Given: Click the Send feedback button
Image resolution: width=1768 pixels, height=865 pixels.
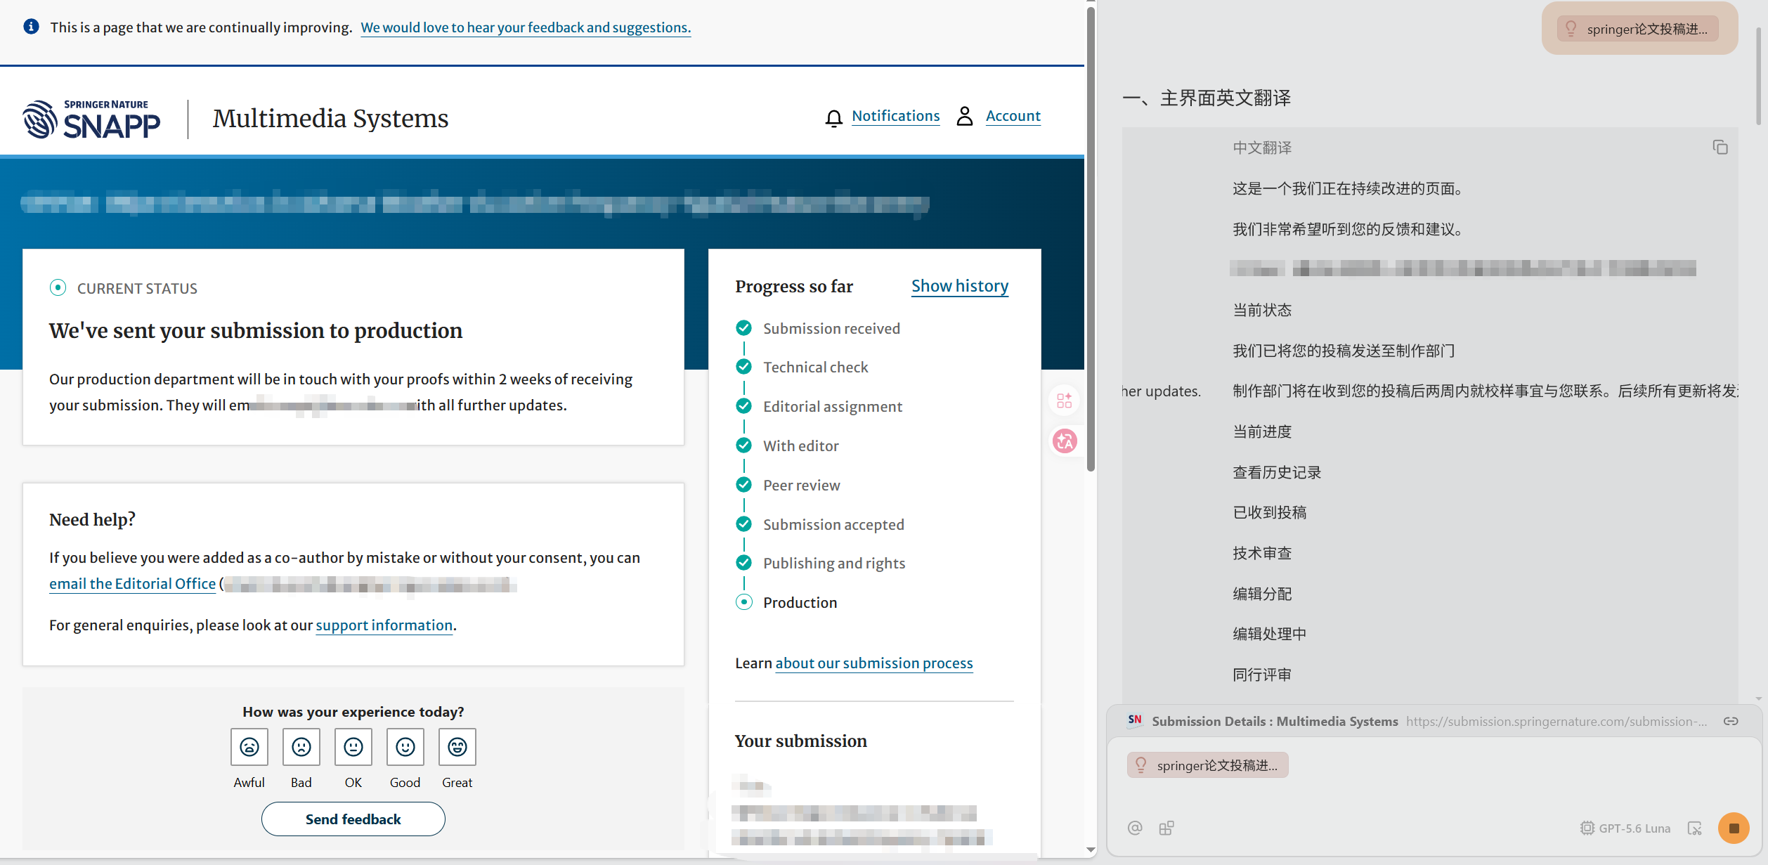Looking at the screenshot, I should pos(353,819).
